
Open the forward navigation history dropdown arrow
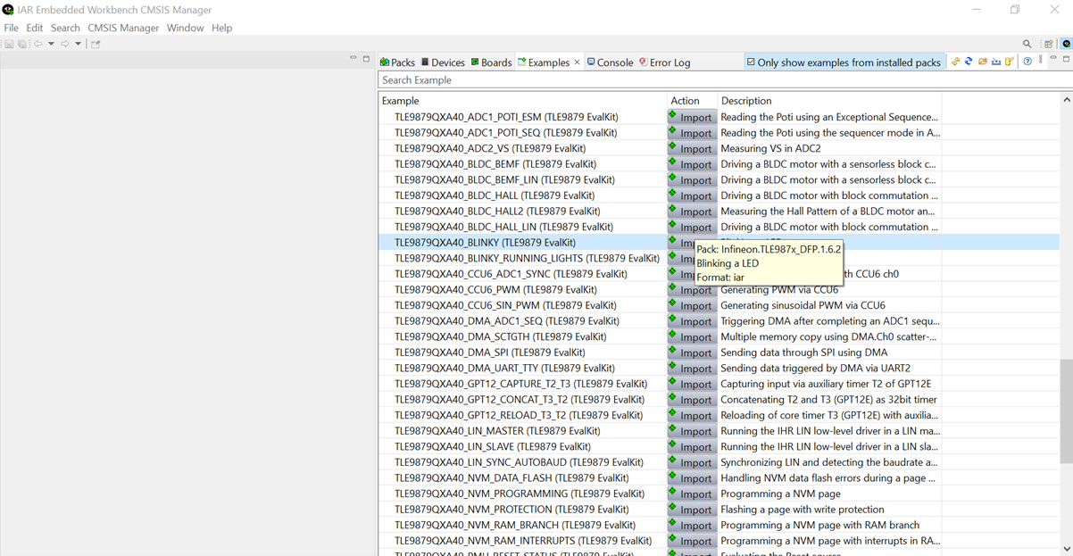[78, 44]
